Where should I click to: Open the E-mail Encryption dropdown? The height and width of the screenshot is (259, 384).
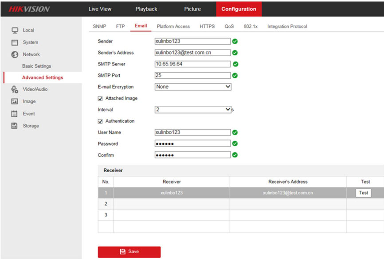click(x=193, y=87)
